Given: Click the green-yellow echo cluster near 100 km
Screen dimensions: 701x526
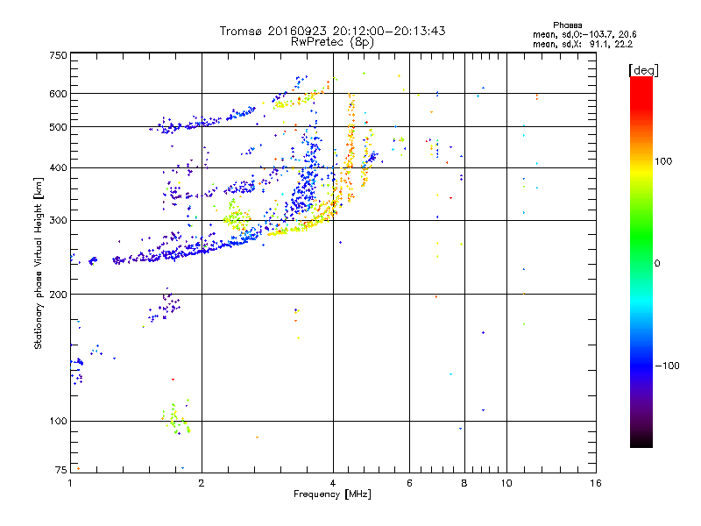Looking at the screenshot, I should (x=176, y=418).
